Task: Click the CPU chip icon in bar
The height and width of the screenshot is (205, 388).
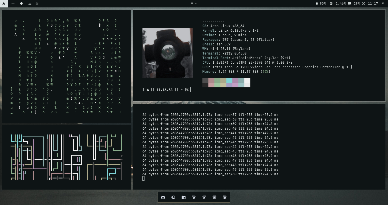Action: 331,3
